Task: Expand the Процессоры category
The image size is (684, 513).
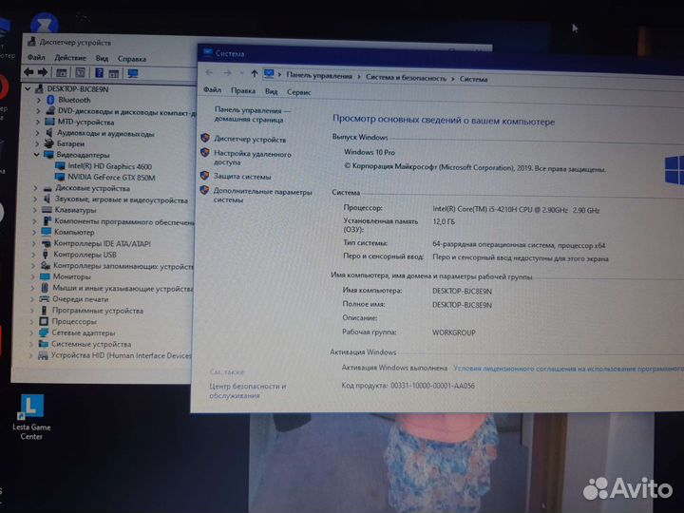Action: [32, 321]
